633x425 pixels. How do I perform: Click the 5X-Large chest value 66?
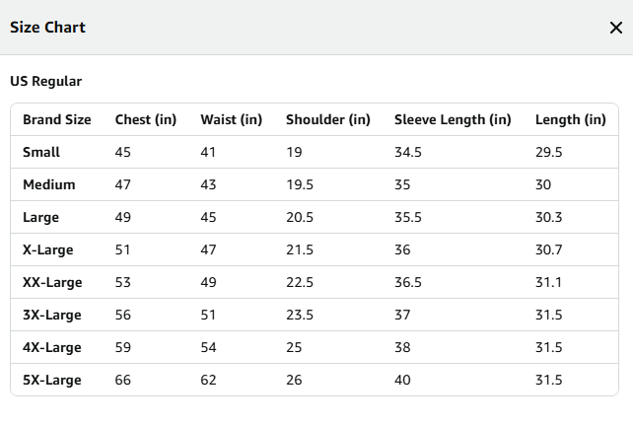pyautogui.click(x=123, y=381)
